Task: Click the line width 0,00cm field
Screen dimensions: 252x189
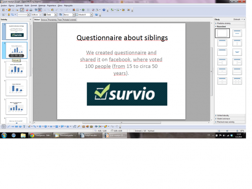Action: [35, 15]
